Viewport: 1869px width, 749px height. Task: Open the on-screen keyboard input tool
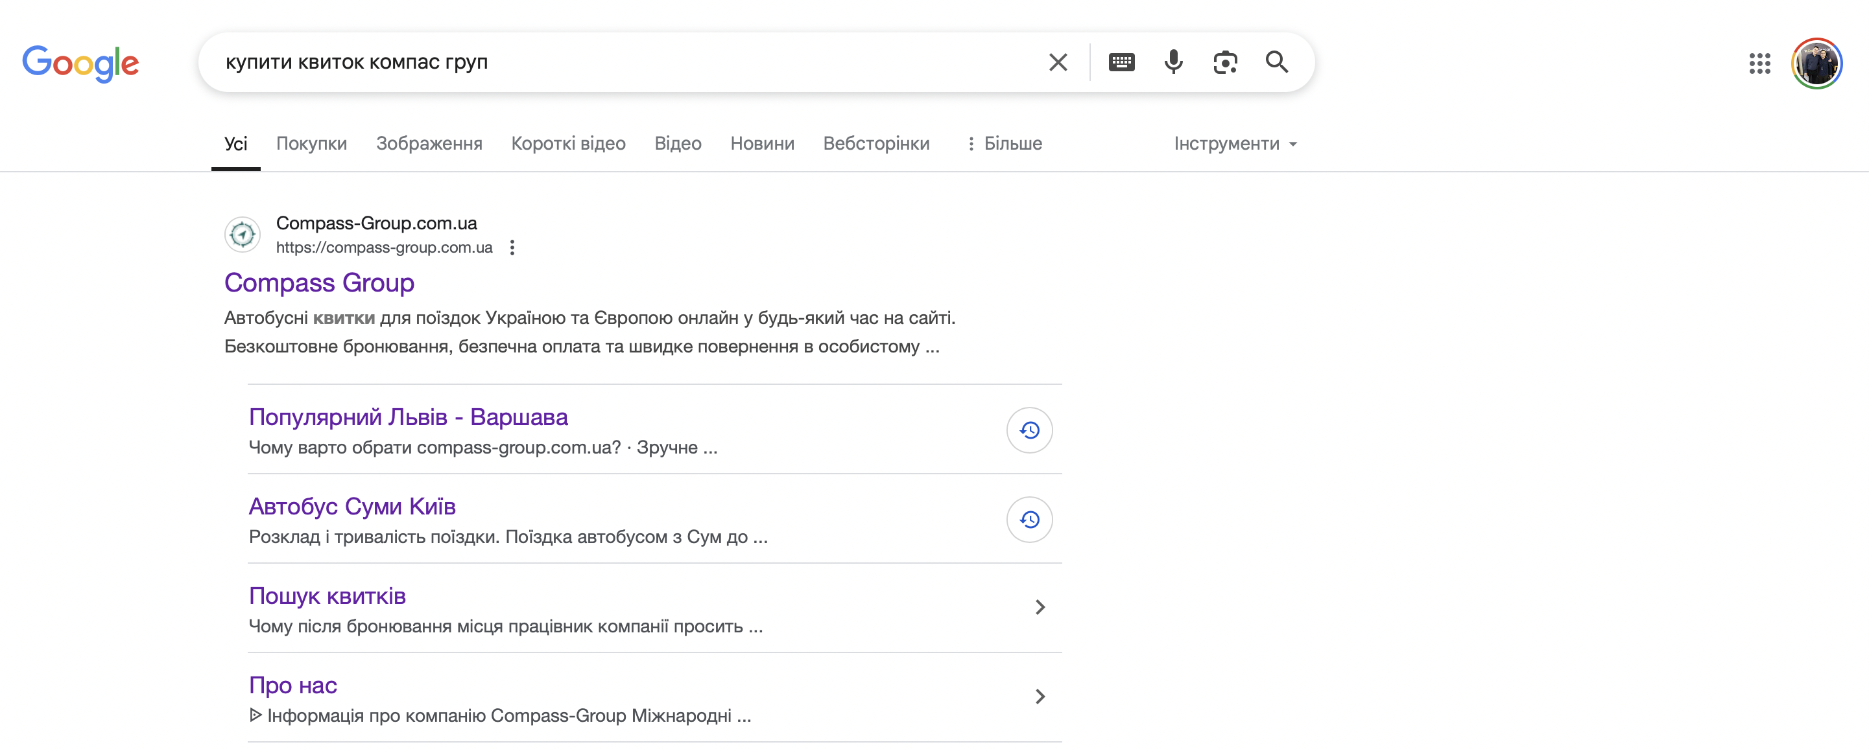click(x=1121, y=62)
